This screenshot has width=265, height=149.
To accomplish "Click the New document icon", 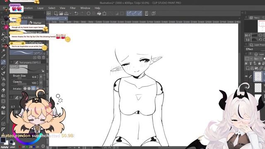I will click(x=56, y=14).
